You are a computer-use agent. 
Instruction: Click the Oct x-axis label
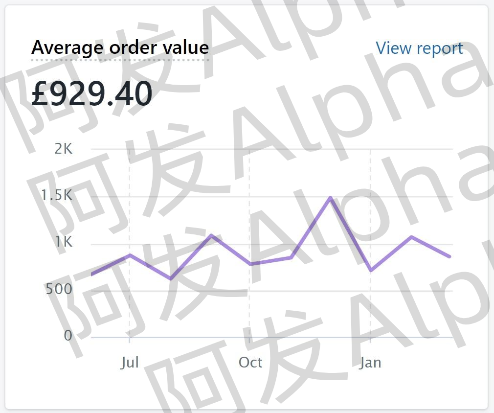point(250,362)
